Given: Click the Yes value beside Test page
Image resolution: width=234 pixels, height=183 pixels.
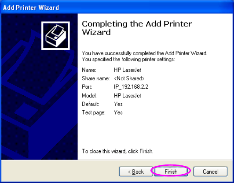Looking at the screenshot, I should 118,112.
